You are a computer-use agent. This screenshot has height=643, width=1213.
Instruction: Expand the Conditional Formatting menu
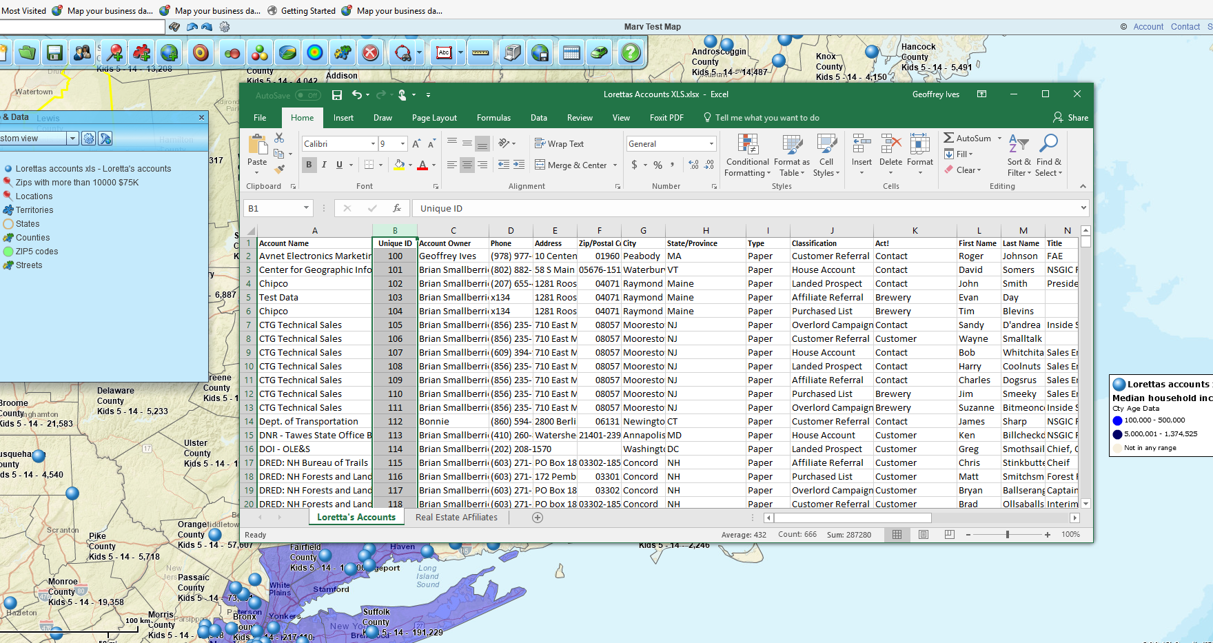pyautogui.click(x=748, y=155)
